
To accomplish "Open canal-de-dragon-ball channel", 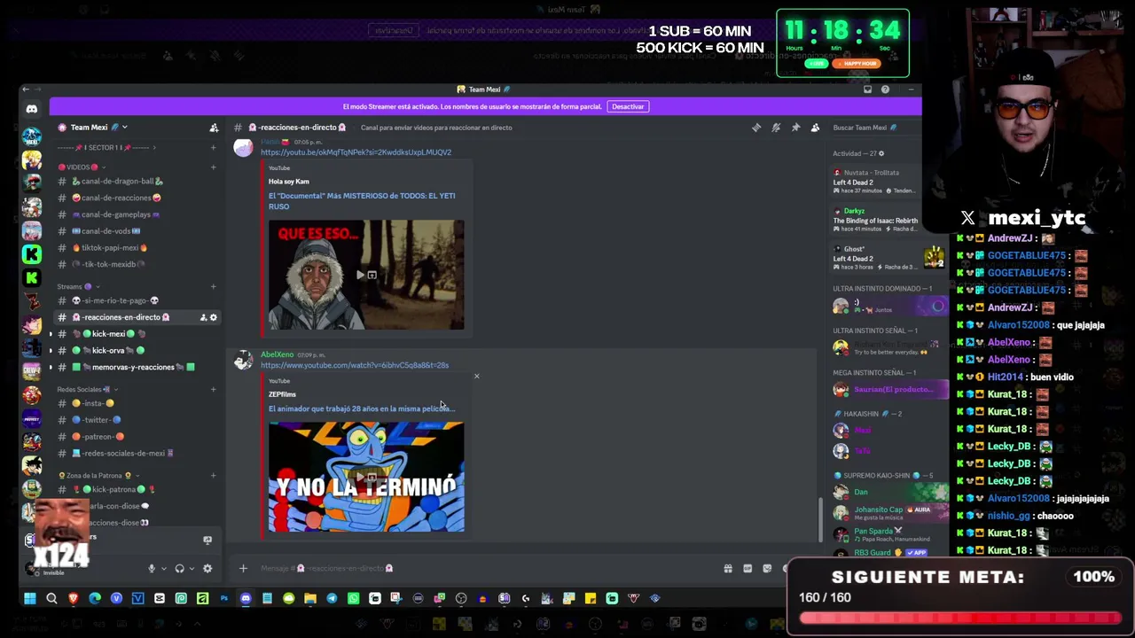I will point(137,182).
